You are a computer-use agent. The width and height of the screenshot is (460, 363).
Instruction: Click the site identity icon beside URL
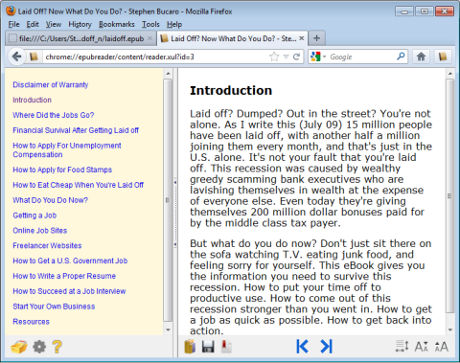(x=34, y=57)
